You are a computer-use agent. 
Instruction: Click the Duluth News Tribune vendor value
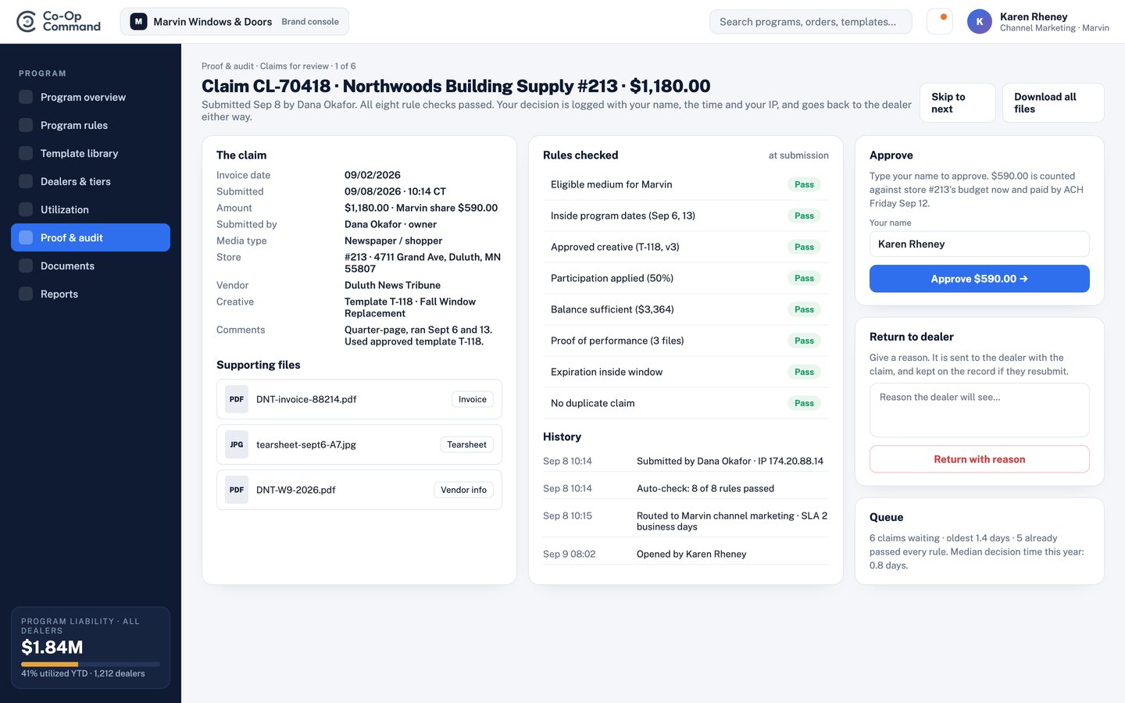pos(392,285)
